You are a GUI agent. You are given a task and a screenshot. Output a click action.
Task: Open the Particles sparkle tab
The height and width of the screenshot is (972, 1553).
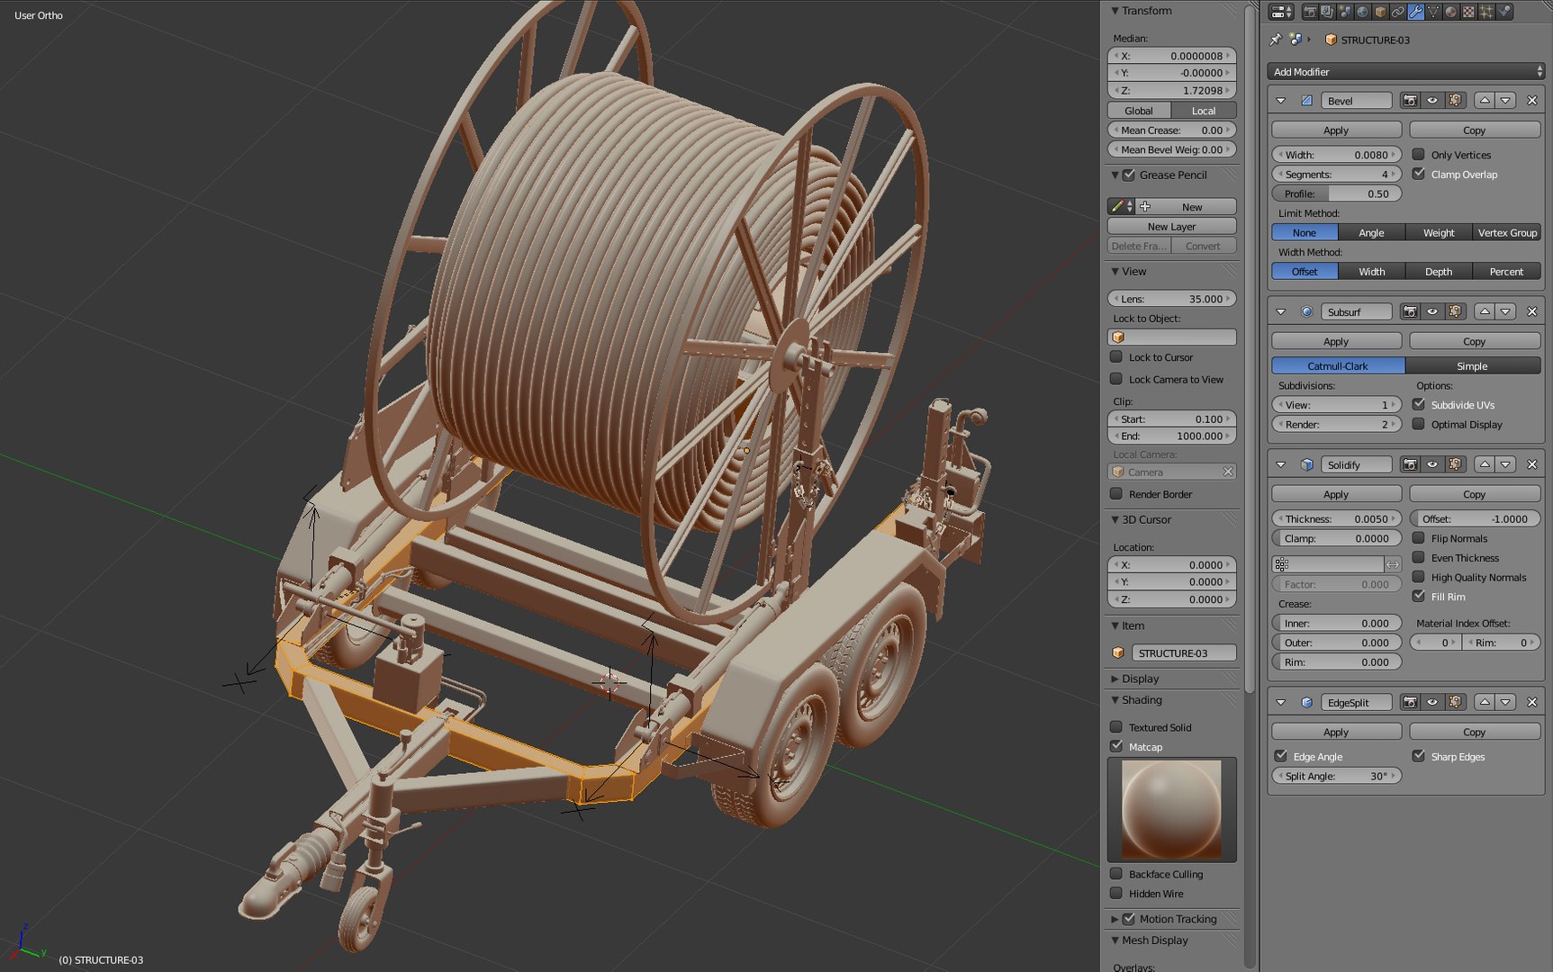click(1486, 12)
